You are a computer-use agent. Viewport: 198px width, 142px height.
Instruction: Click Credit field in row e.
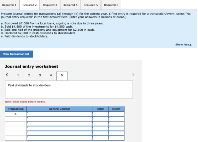(116, 114)
